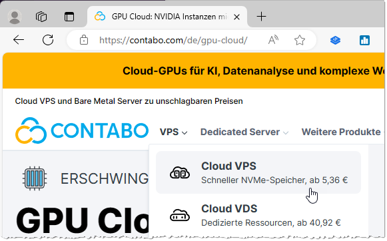Choose the Cloud VDS menu entry

point(258,215)
